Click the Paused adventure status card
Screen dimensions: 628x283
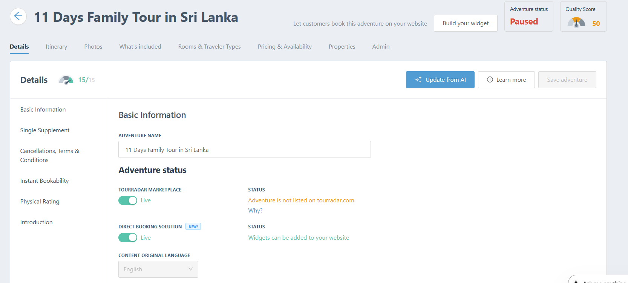coord(528,17)
